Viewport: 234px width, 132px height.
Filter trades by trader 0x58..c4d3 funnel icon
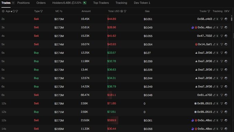pyautogui.click(x=222, y=19)
